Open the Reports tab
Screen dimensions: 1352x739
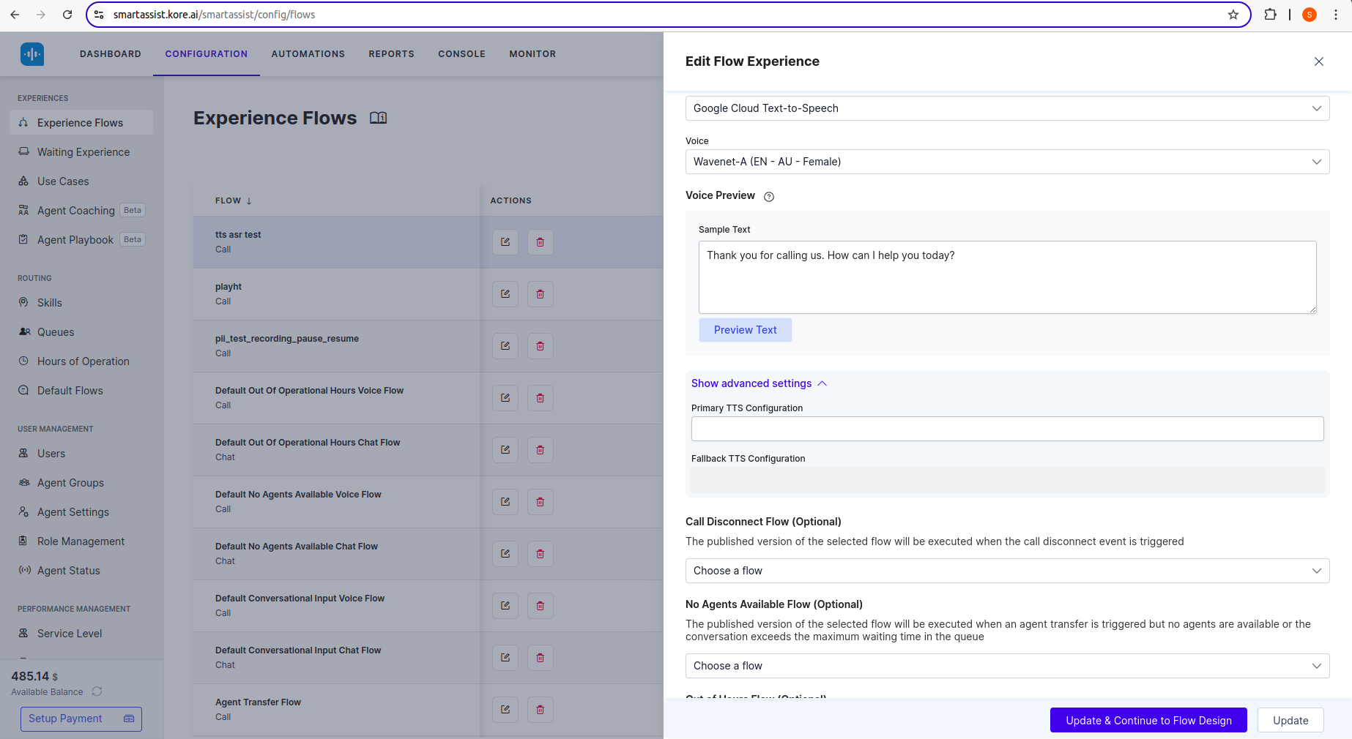[x=391, y=54]
